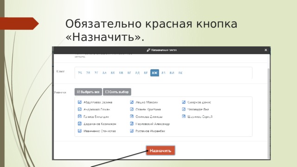Select class 8А

pyautogui.click(x=104, y=73)
